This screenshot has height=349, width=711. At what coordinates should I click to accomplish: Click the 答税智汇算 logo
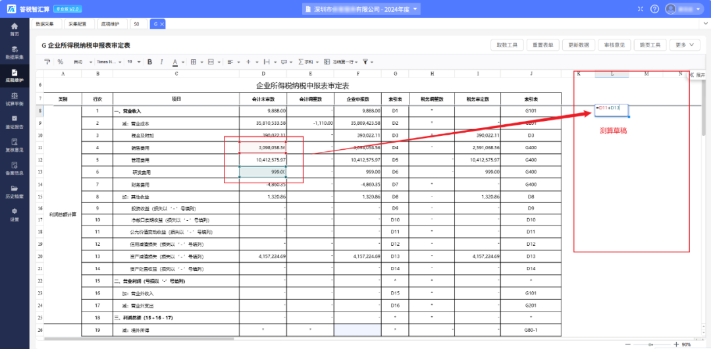point(28,9)
